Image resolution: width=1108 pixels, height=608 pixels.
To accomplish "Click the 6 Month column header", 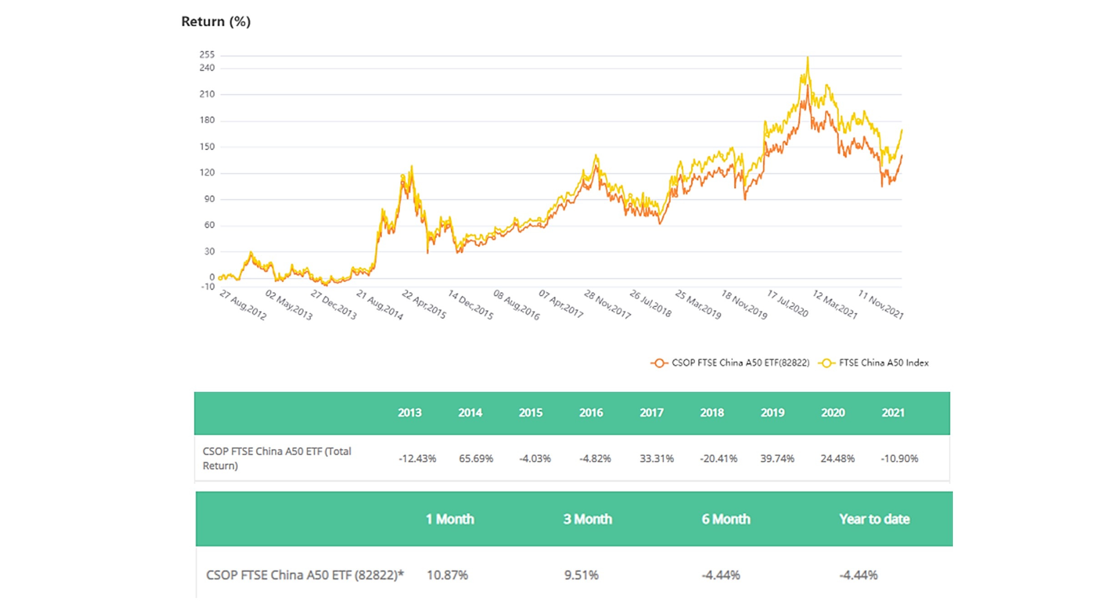I will (x=725, y=519).
